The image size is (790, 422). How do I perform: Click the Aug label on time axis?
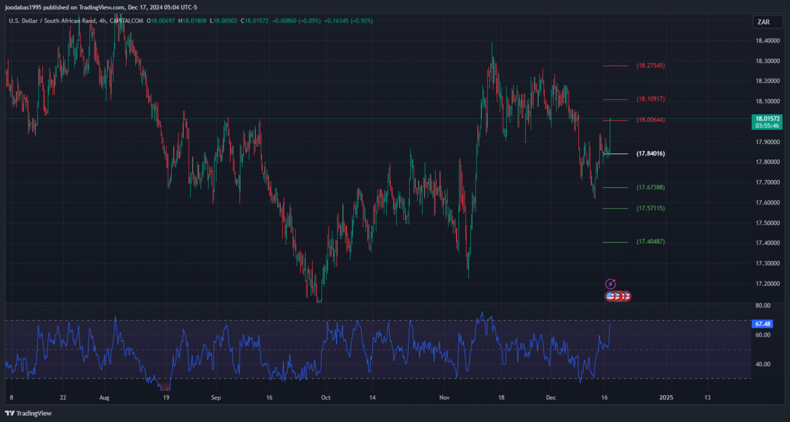point(104,397)
